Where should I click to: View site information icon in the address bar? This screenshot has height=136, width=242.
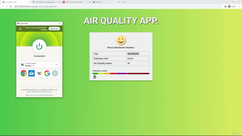coord(16,6)
